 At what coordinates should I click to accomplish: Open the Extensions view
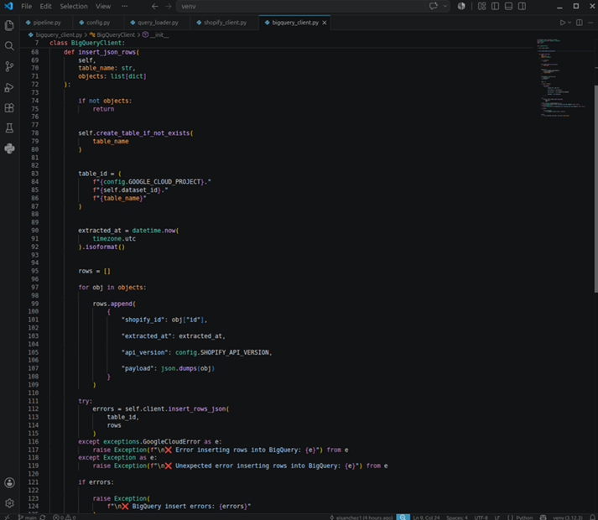[9, 108]
